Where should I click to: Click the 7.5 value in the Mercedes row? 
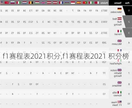tap(31, 11)
